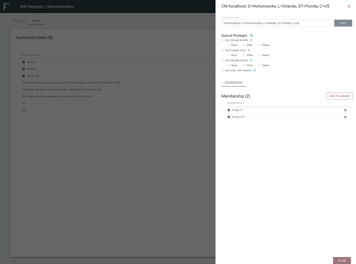This screenshot has height=264, width=356.
Task: Check Write under Can manage users
Action: tap(244, 55)
